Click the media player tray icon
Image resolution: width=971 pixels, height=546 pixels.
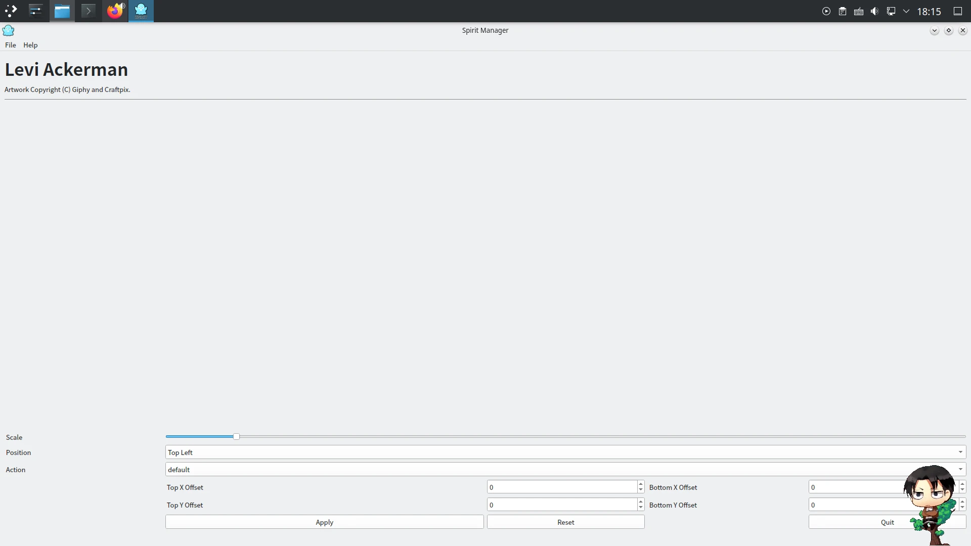[x=826, y=11]
